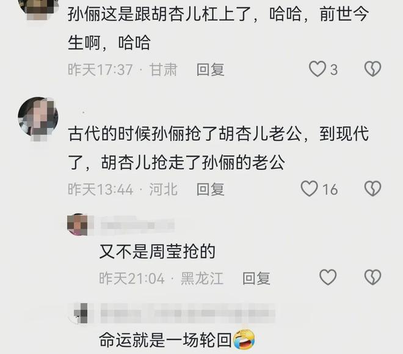This screenshot has width=403, height=354.
Task: Select reply text 又不是周莹抢的
Action: pyautogui.click(x=158, y=251)
